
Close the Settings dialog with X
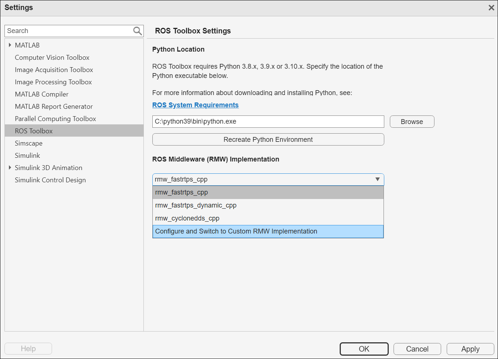pos(491,8)
